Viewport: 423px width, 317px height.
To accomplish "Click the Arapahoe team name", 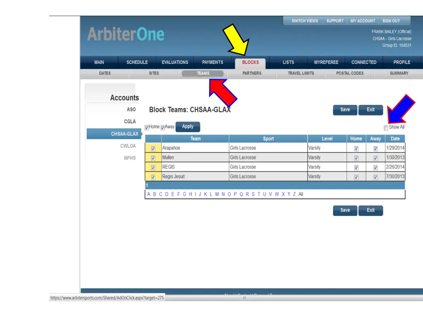I will (171, 148).
